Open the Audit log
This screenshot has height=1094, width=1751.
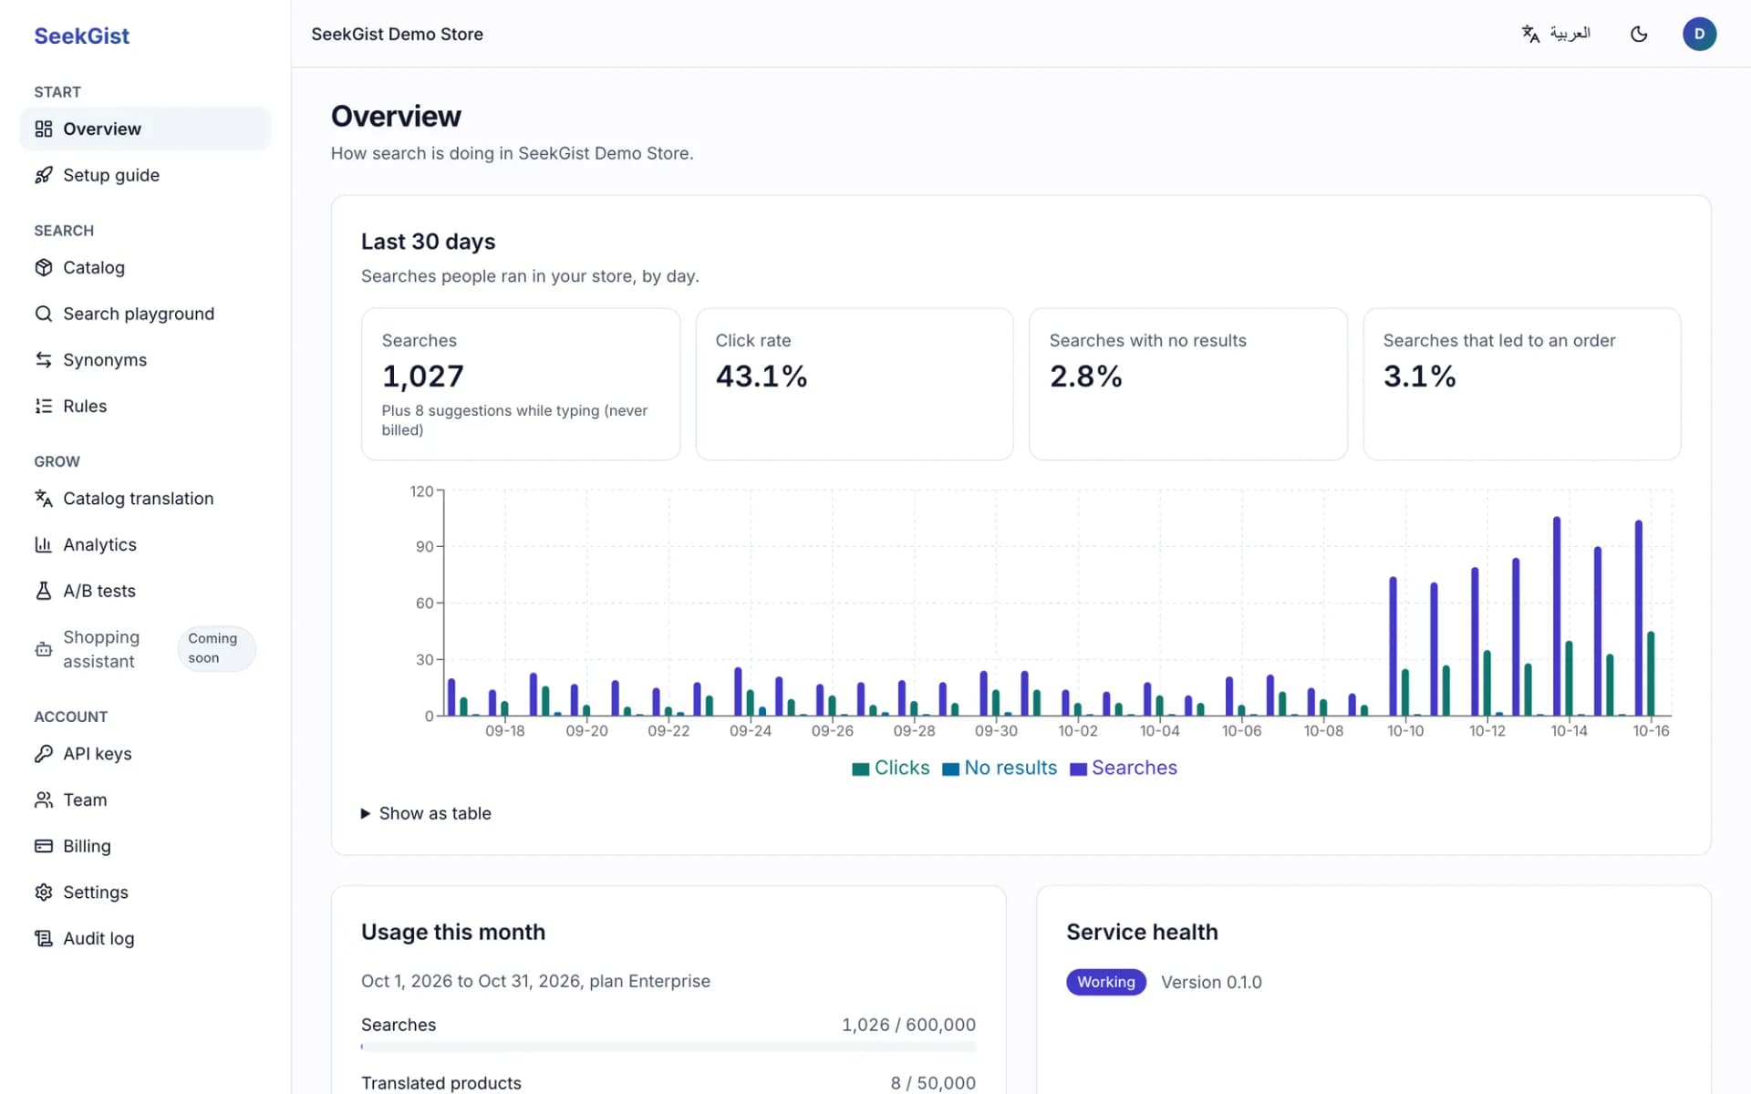[145, 938]
